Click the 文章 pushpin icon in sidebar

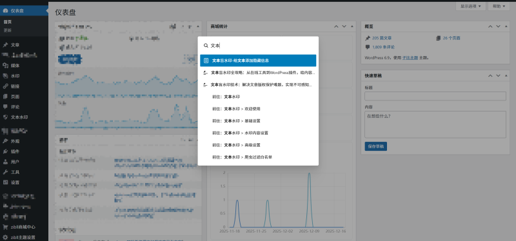point(5,45)
